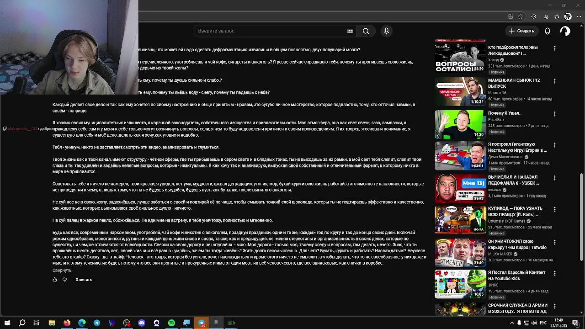Click the Создать button
The image size is (585, 329).
click(x=521, y=31)
